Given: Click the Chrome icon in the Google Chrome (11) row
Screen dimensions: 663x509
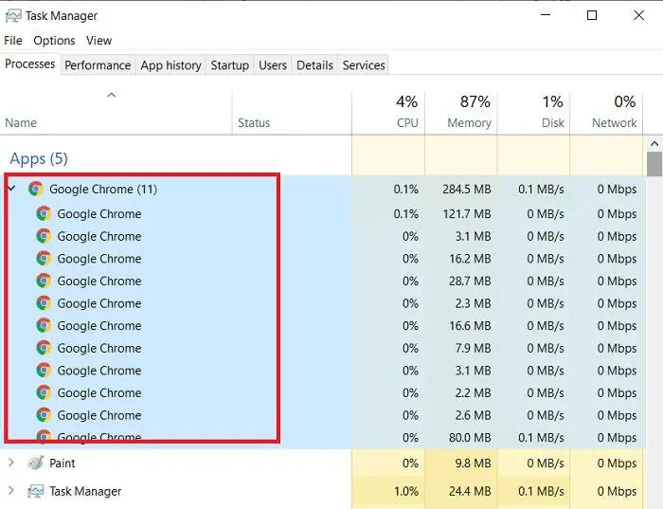Looking at the screenshot, I should pyautogui.click(x=36, y=189).
